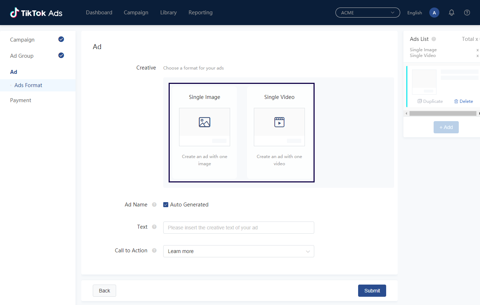
Task: Expand the Call to Action Learn more dropdown
Action: [x=238, y=251]
